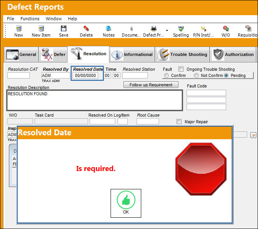Click the Root Cause field label

click(148, 115)
